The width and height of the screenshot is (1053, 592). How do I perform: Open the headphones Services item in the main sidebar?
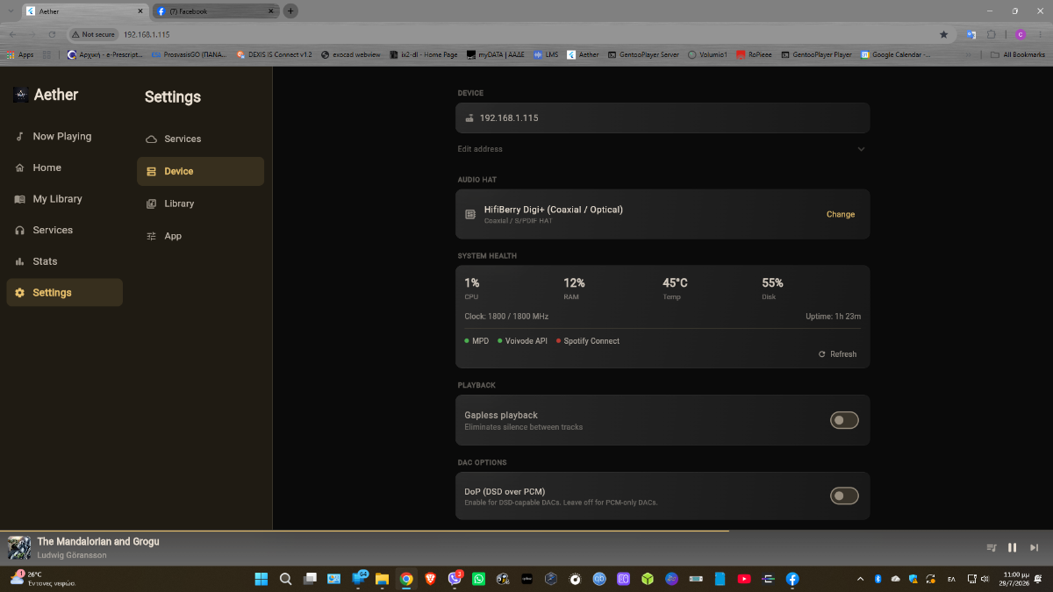(x=64, y=230)
